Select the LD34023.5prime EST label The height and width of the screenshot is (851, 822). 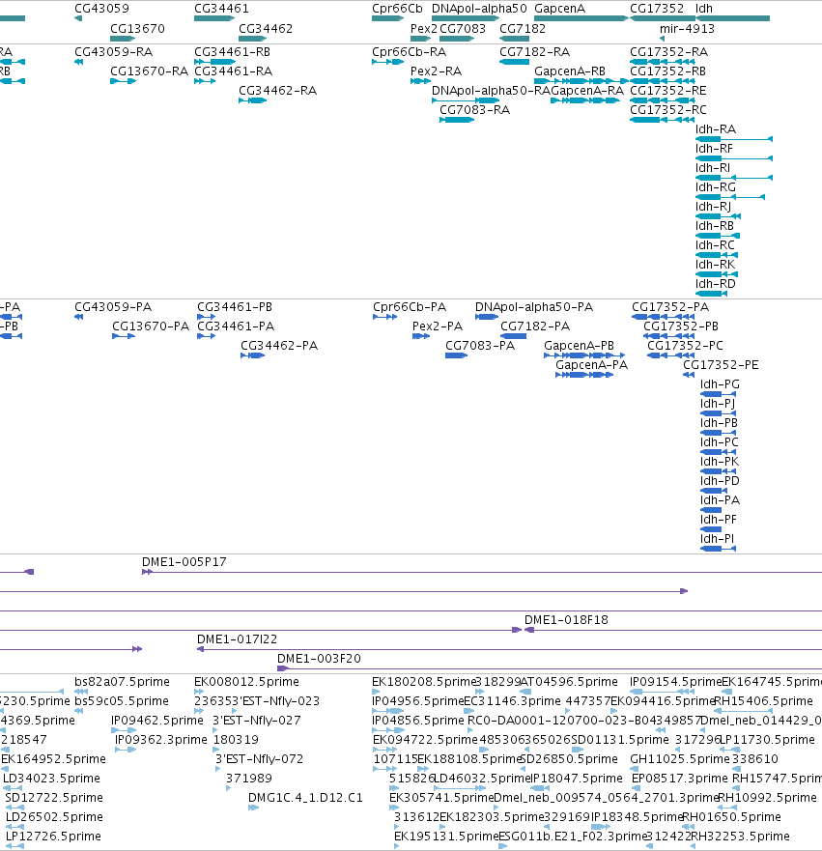51,779
